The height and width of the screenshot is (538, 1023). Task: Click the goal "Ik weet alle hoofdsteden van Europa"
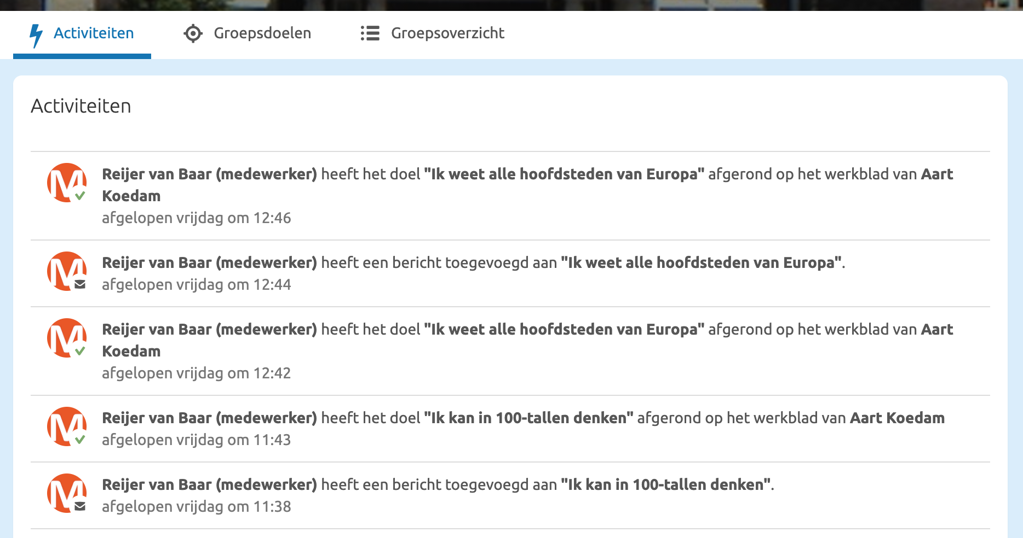click(564, 174)
